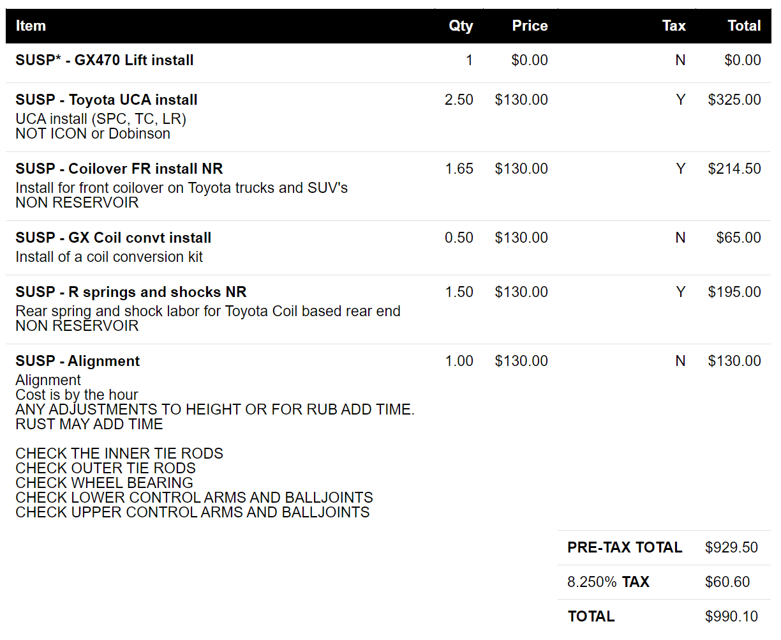Click the $0.00 price of GX470 Lift install
The width and height of the screenshot is (781, 640).
pos(530,60)
